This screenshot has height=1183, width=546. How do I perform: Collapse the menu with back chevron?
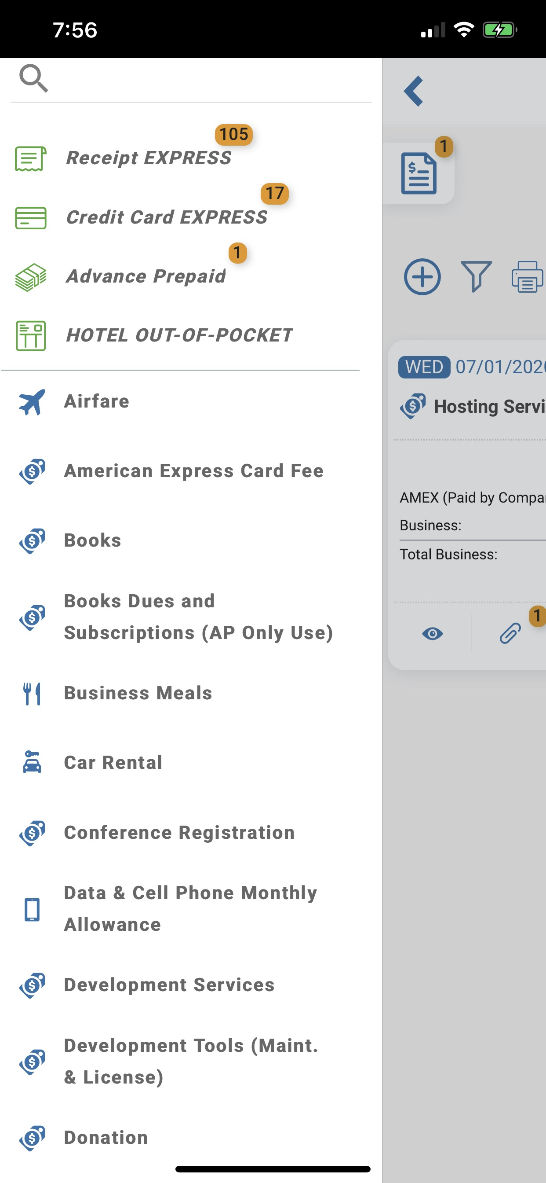point(413,91)
